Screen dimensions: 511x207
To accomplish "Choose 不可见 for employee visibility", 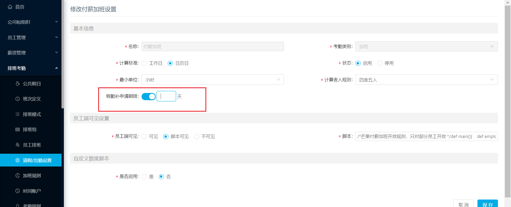I will (196, 136).
